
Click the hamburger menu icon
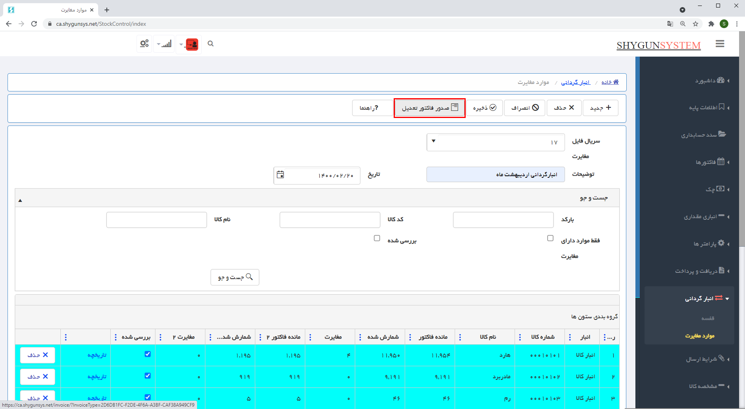[x=720, y=44]
